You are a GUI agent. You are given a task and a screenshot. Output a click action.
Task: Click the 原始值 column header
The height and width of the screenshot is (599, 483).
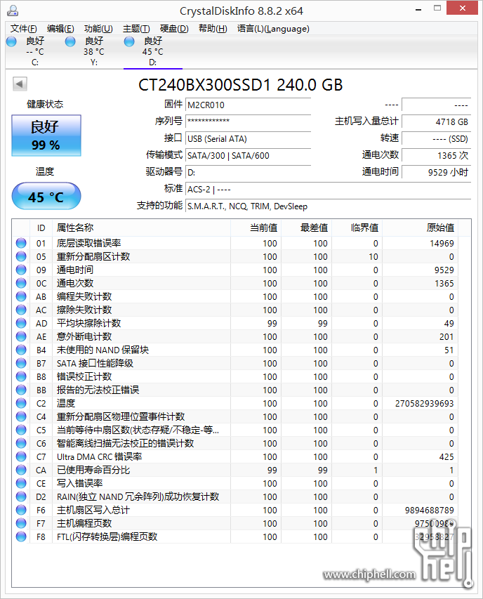coord(421,228)
